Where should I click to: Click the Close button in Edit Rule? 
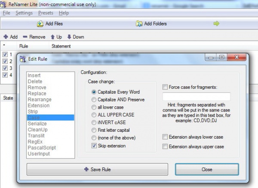tap(207, 169)
